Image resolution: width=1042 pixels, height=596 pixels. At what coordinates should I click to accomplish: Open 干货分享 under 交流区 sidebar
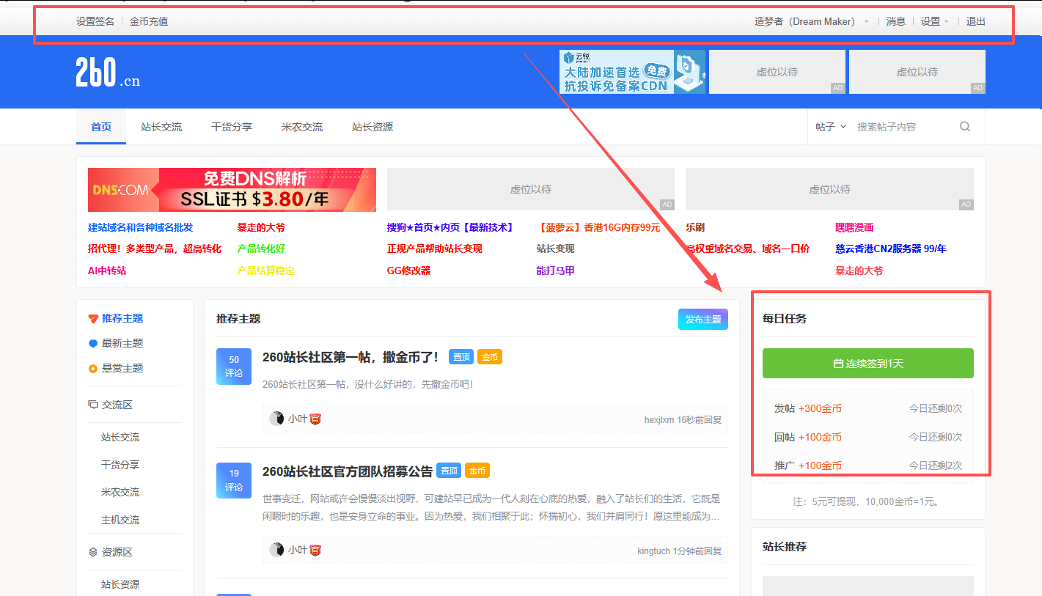(x=120, y=465)
